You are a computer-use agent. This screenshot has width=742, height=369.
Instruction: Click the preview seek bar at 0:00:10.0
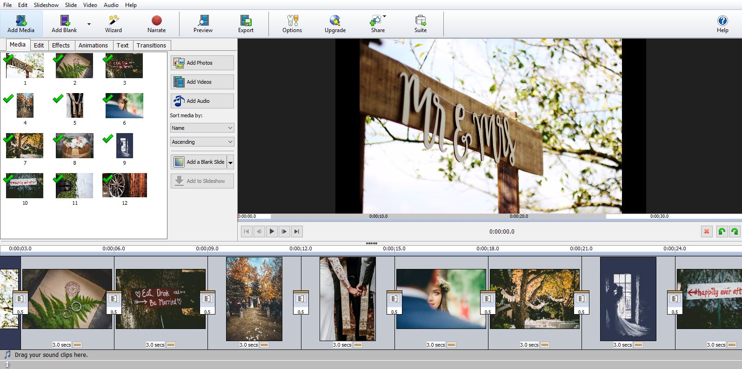[378, 216]
